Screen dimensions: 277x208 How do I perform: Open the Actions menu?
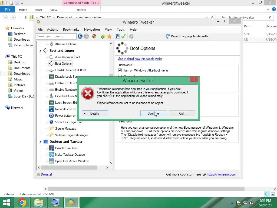52,30
